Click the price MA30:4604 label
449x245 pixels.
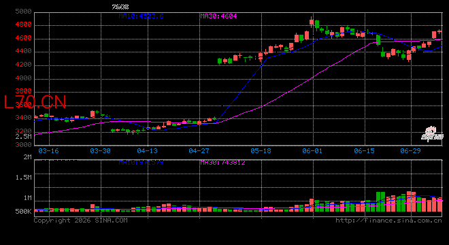pyautogui.click(x=218, y=16)
